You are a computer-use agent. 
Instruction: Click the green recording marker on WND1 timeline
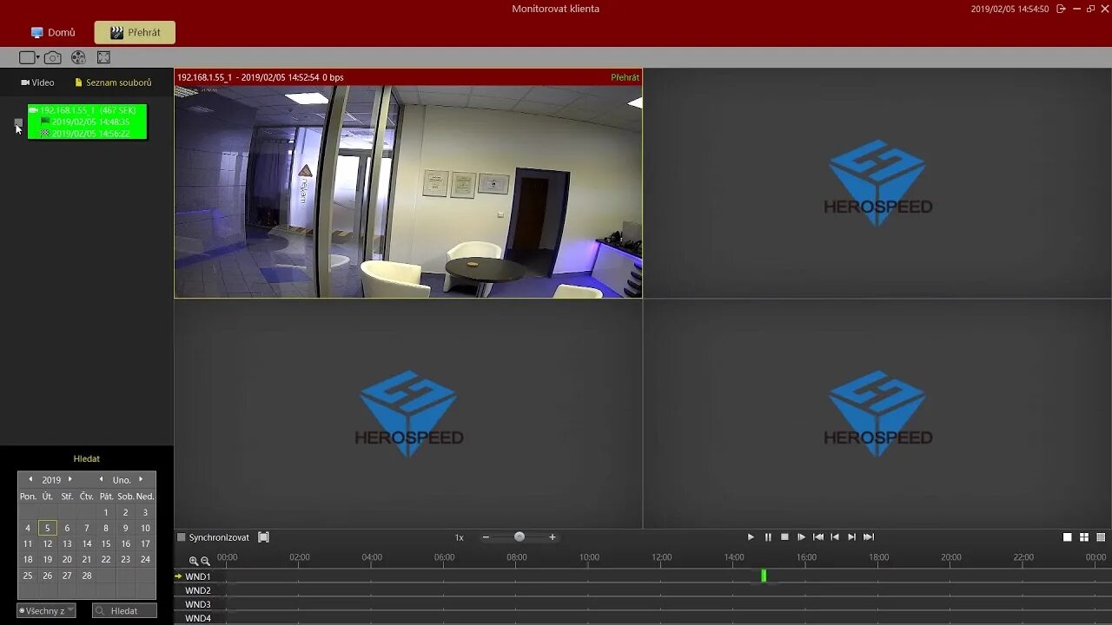coord(764,576)
